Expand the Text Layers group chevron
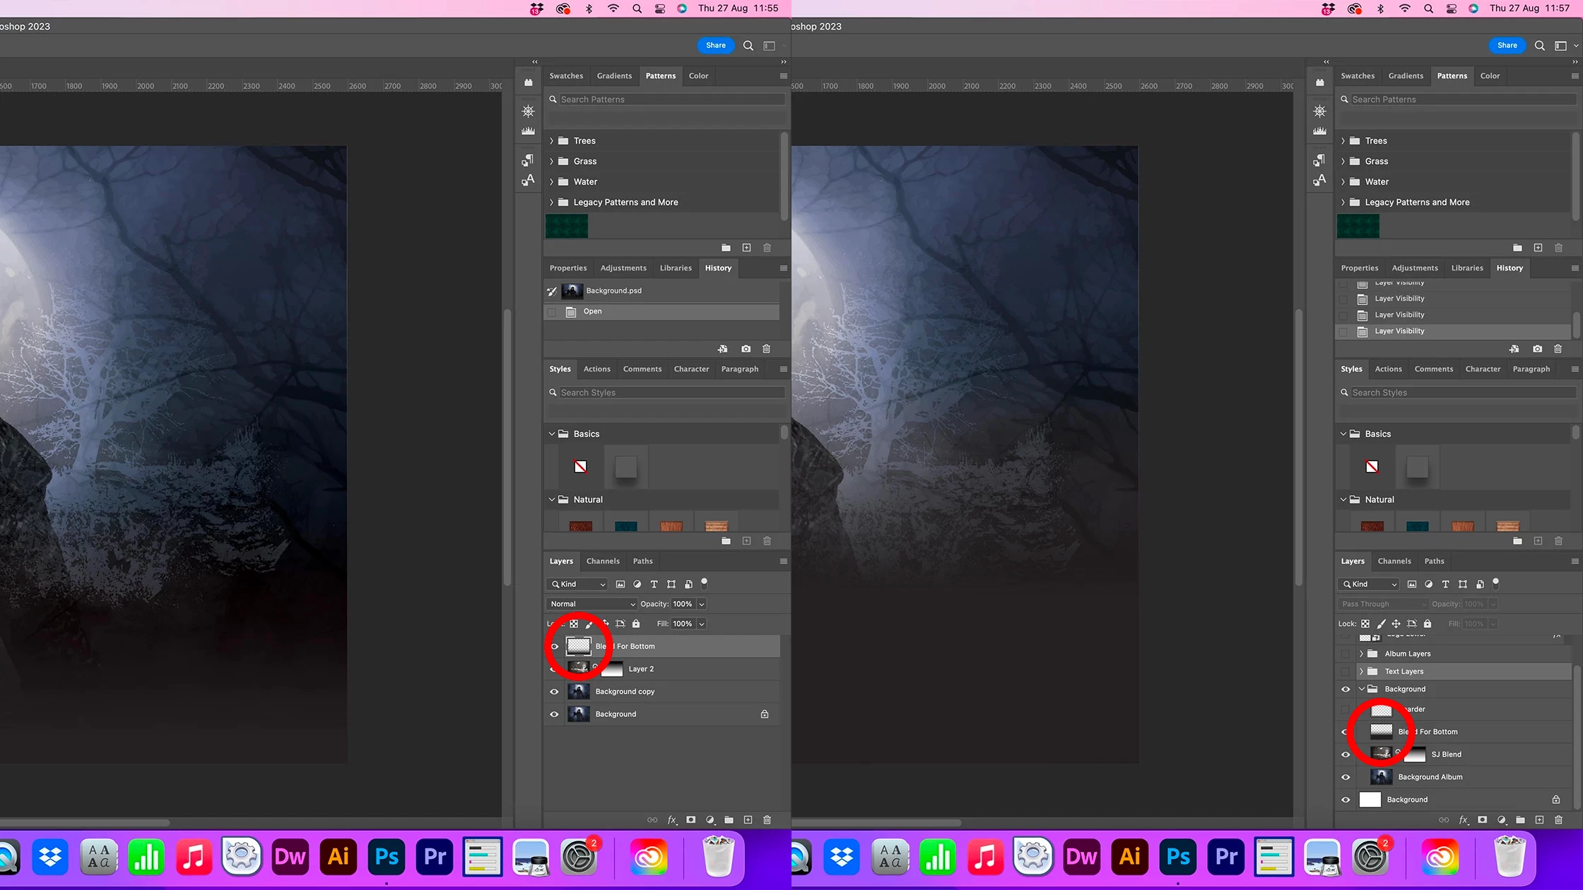The width and height of the screenshot is (1583, 890). pos(1361,672)
